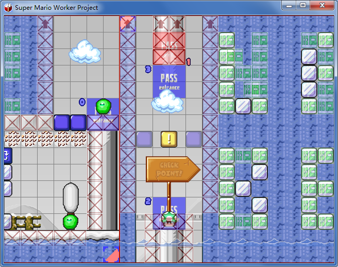The height and width of the screenshot is (267, 338).
Task: Select the orange CHECK POINT! arrow sign
Action: [x=173, y=169]
